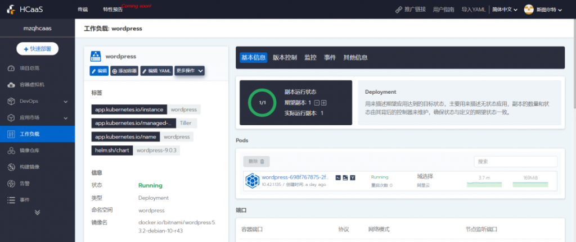Screen dimensions: 576x242
Task: Click the Pods 搜索 input field
Action: coord(515,161)
